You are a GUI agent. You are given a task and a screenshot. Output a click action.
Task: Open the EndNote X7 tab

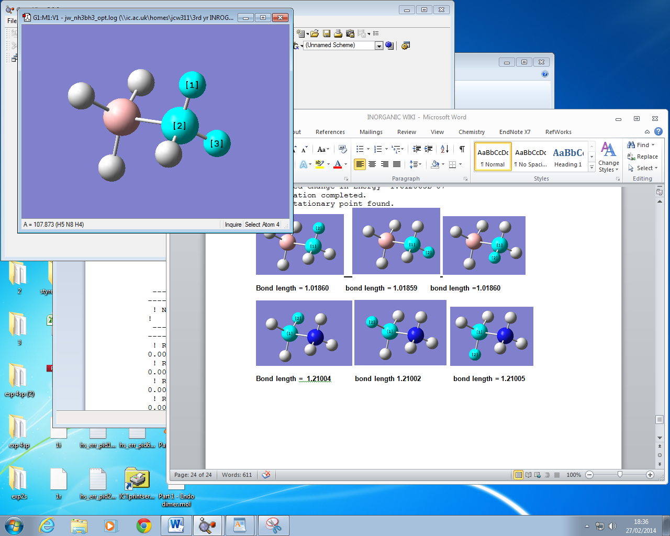click(515, 132)
